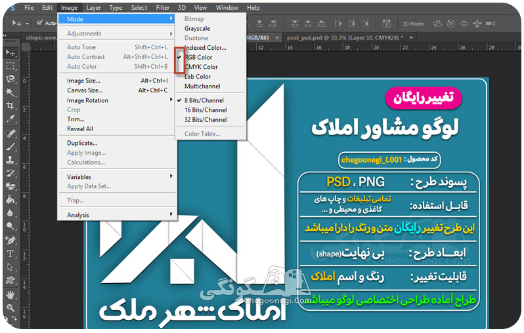
Task: Select the Magic Wand tool
Action: pos(11,92)
